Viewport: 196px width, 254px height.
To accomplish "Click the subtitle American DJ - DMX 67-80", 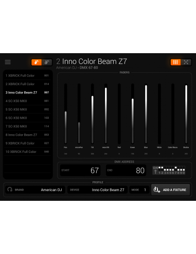I will coord(77,68).
